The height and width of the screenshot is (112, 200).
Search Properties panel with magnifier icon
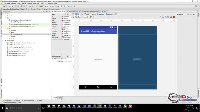[188, 14]
